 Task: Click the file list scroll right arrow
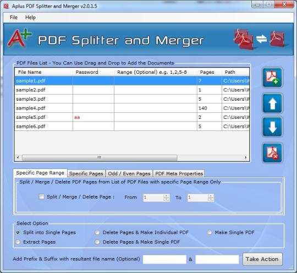click(246, 157)
